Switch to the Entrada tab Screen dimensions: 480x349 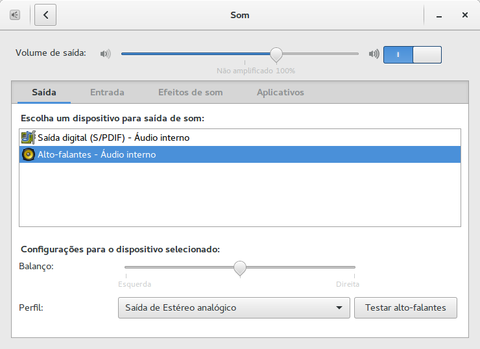107,93
